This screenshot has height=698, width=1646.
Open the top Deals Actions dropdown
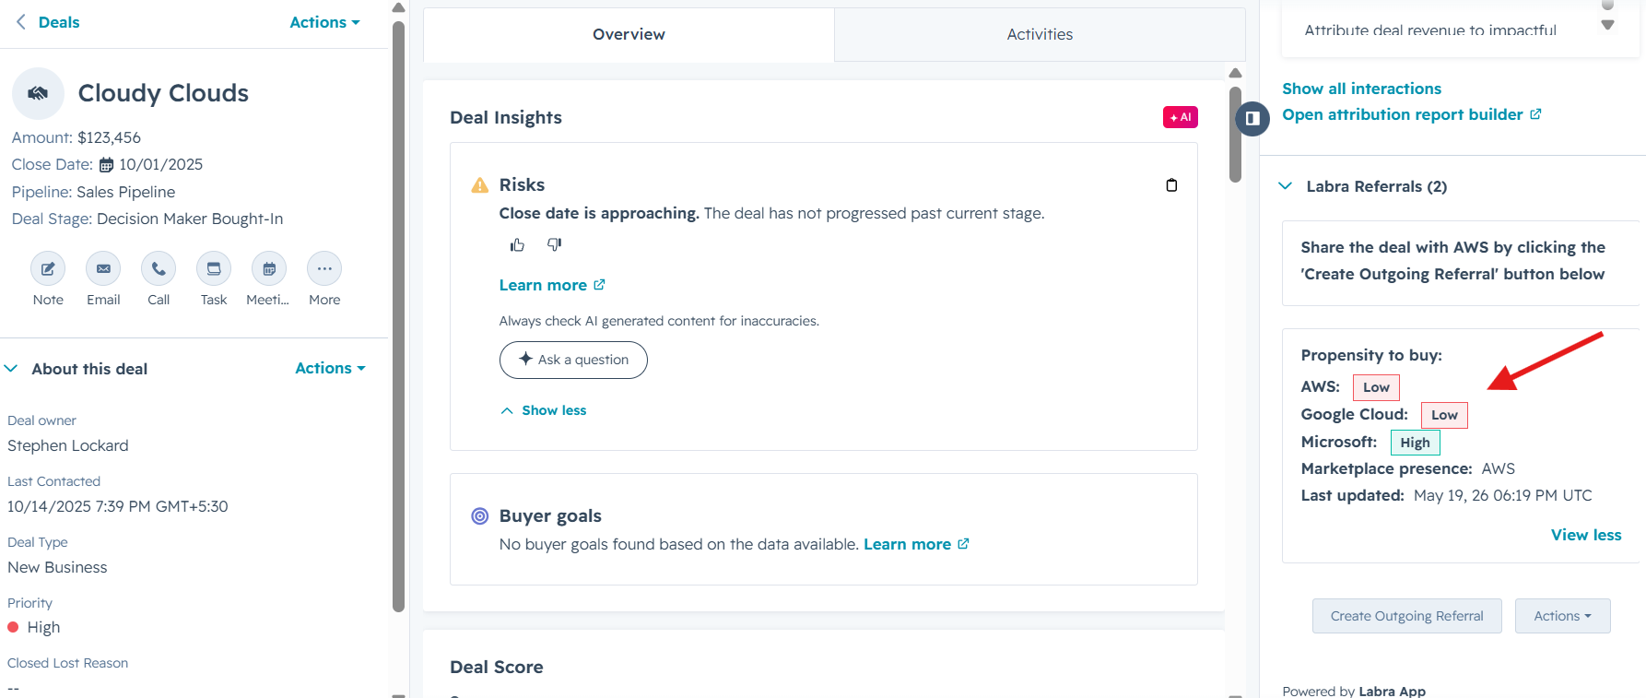(x=324, y=22)
